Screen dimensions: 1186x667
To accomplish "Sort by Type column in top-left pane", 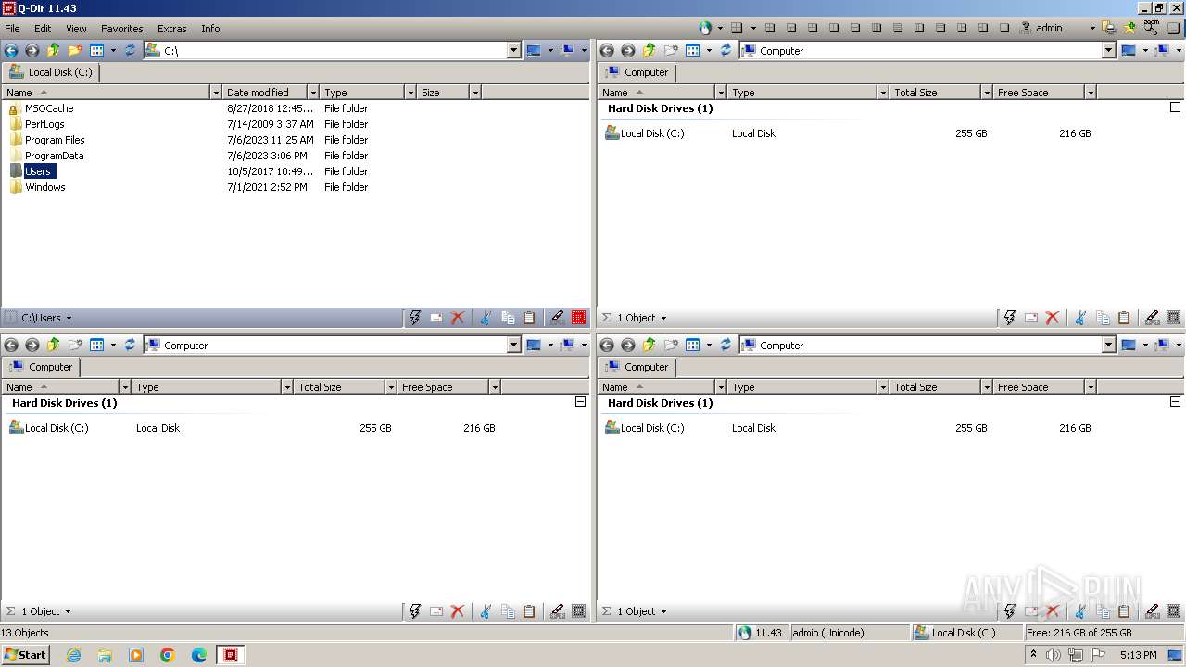I will (x=362, y=93).
